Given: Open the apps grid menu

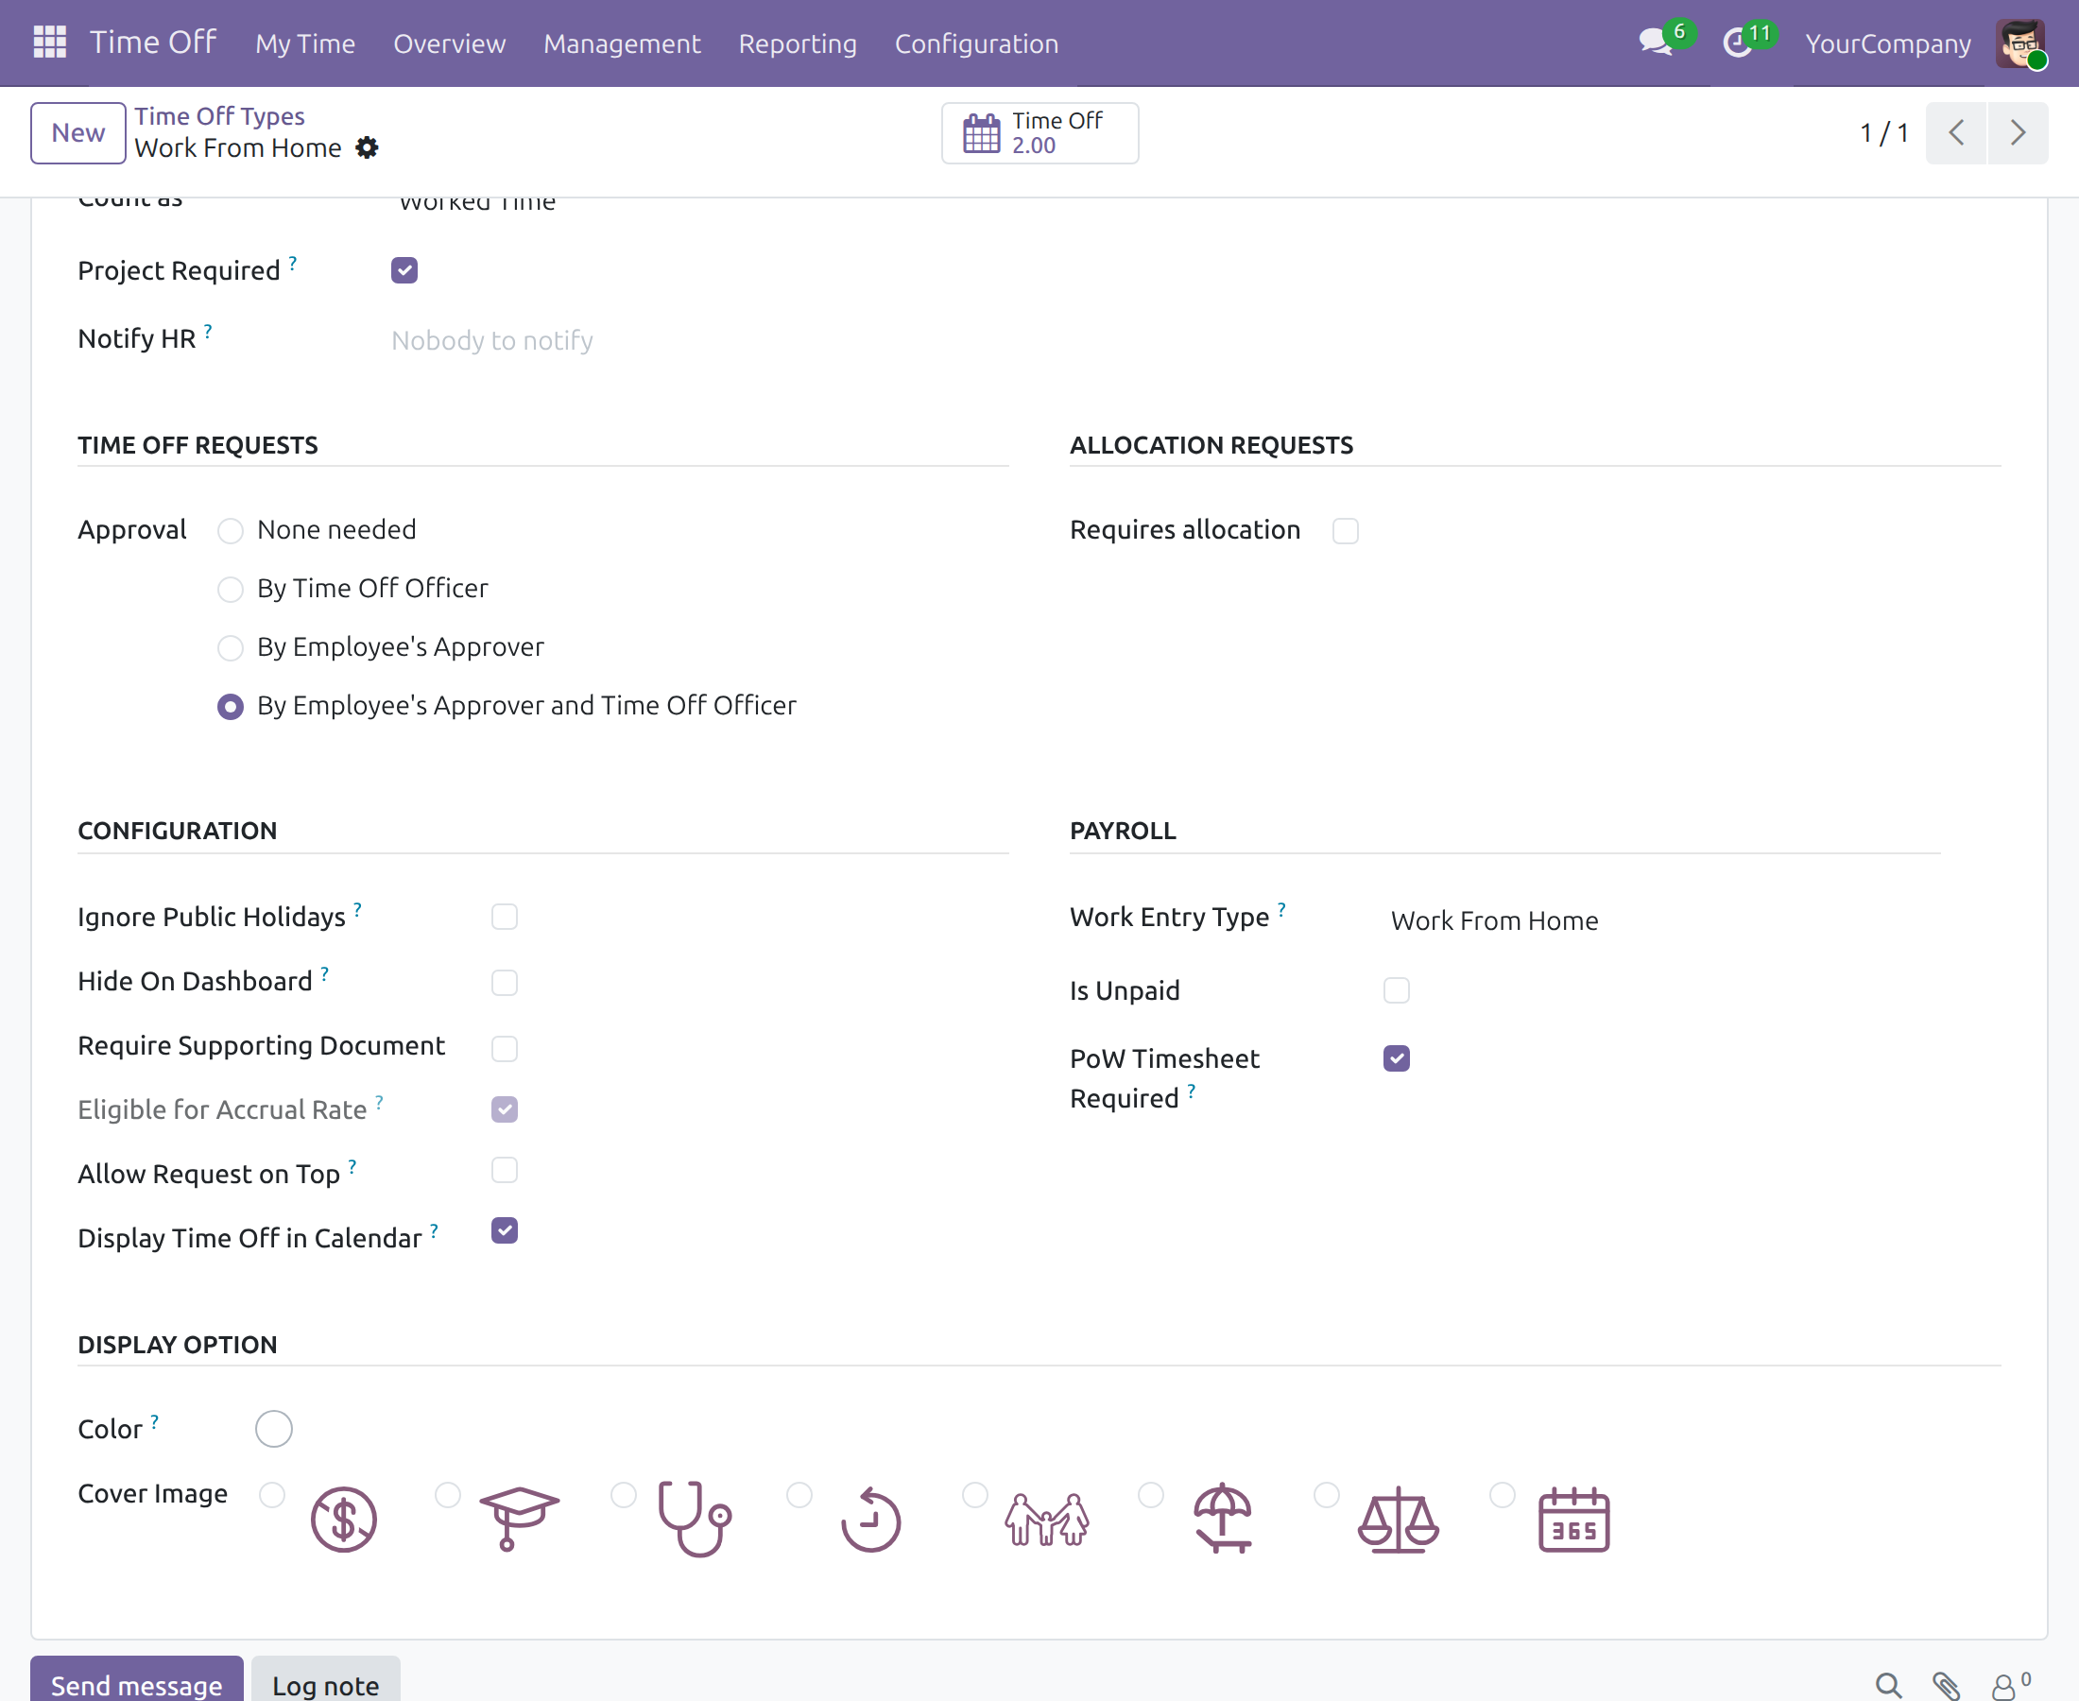Looking at the screenshot, I should tap(50, 43).
